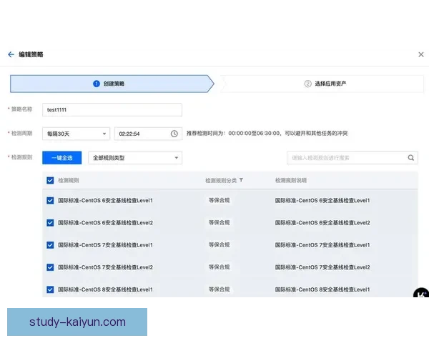Click rule name 国际标准-CentOS 6安全基线检查Level2
Screen dimensions: 429x343
tap(105, 223)
